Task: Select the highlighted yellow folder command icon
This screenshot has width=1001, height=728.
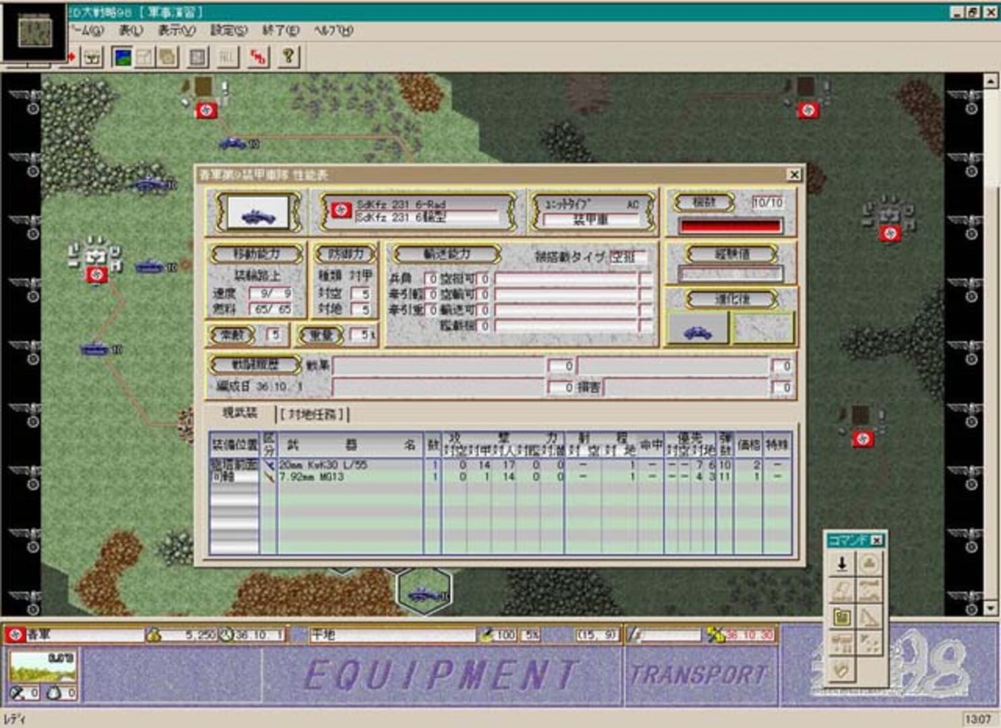Action: click(842, 616)
